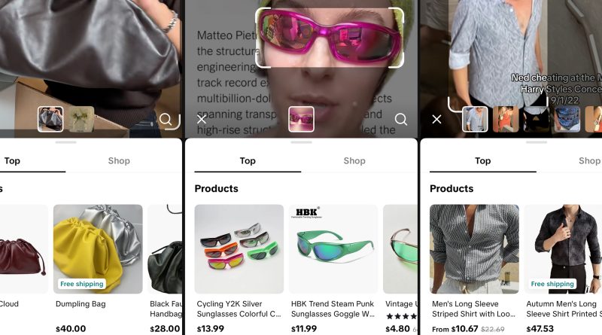602x335 pixels.
Task: Open the yellow Dumpling Bag product
Action: [x=98, y=249]
